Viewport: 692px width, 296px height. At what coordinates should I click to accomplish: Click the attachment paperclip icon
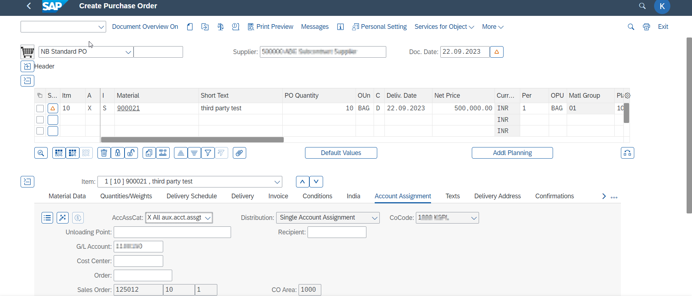(x=239, y=153)
